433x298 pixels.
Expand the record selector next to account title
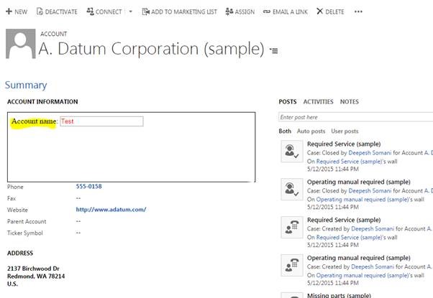273,51
